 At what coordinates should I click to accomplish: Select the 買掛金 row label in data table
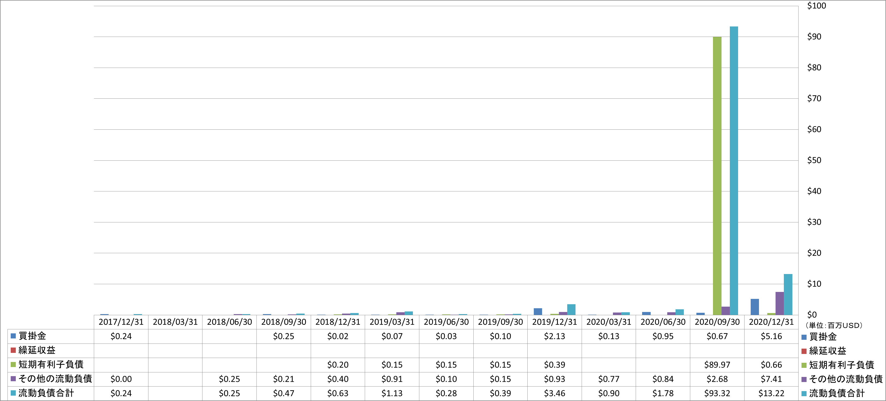[32, 336]
